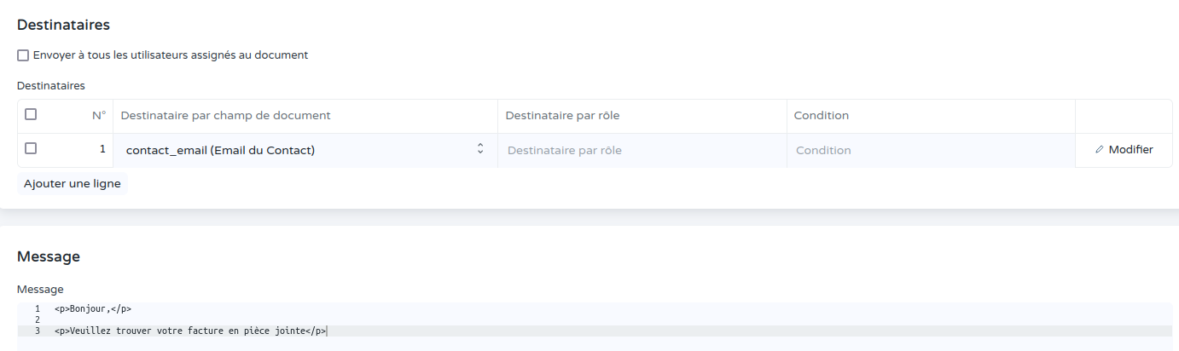Click the up-down chevron beside contact_email
Screen dimensions: 1179x351
point(480,149)
